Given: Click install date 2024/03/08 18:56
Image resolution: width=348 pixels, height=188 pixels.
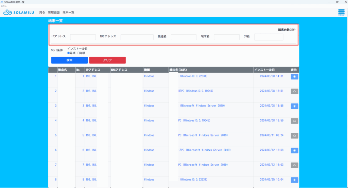Looking at the screenshot, I should tap(272, 106).
